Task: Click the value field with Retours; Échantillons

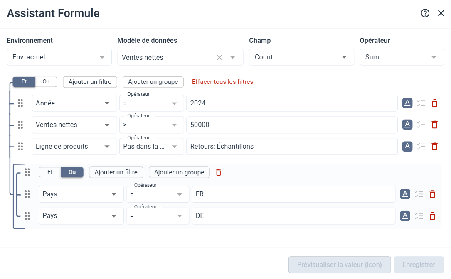Action: coord(292,147)
